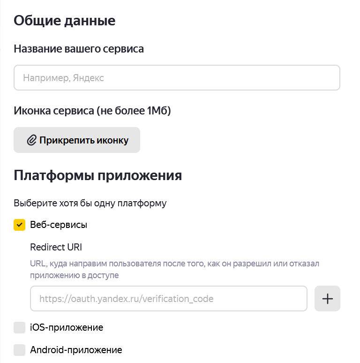The width and height of the screenshot is (360, 363).
Task: Focus the Название вашего сервиса input field
Action: [177, 78]
